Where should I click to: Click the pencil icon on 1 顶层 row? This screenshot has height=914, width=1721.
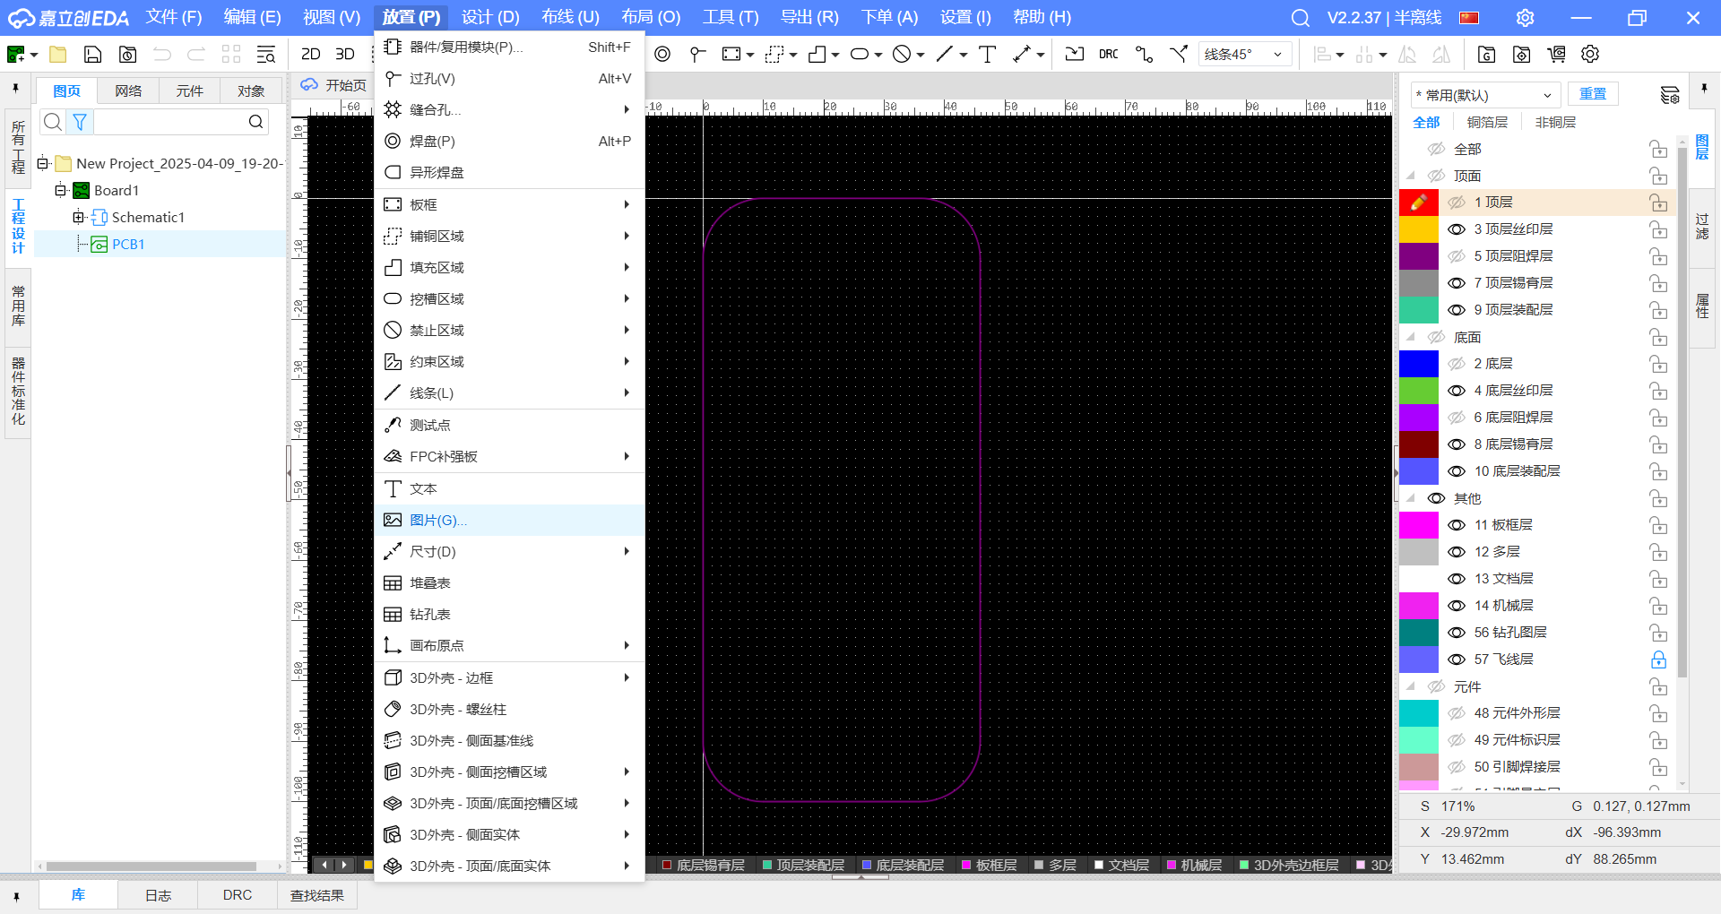coord(1418,203)
